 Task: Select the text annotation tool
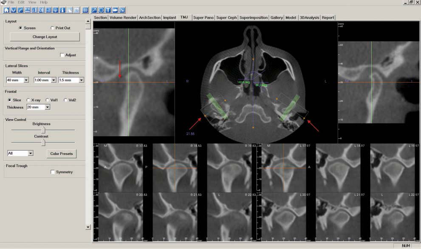(108, 10)
